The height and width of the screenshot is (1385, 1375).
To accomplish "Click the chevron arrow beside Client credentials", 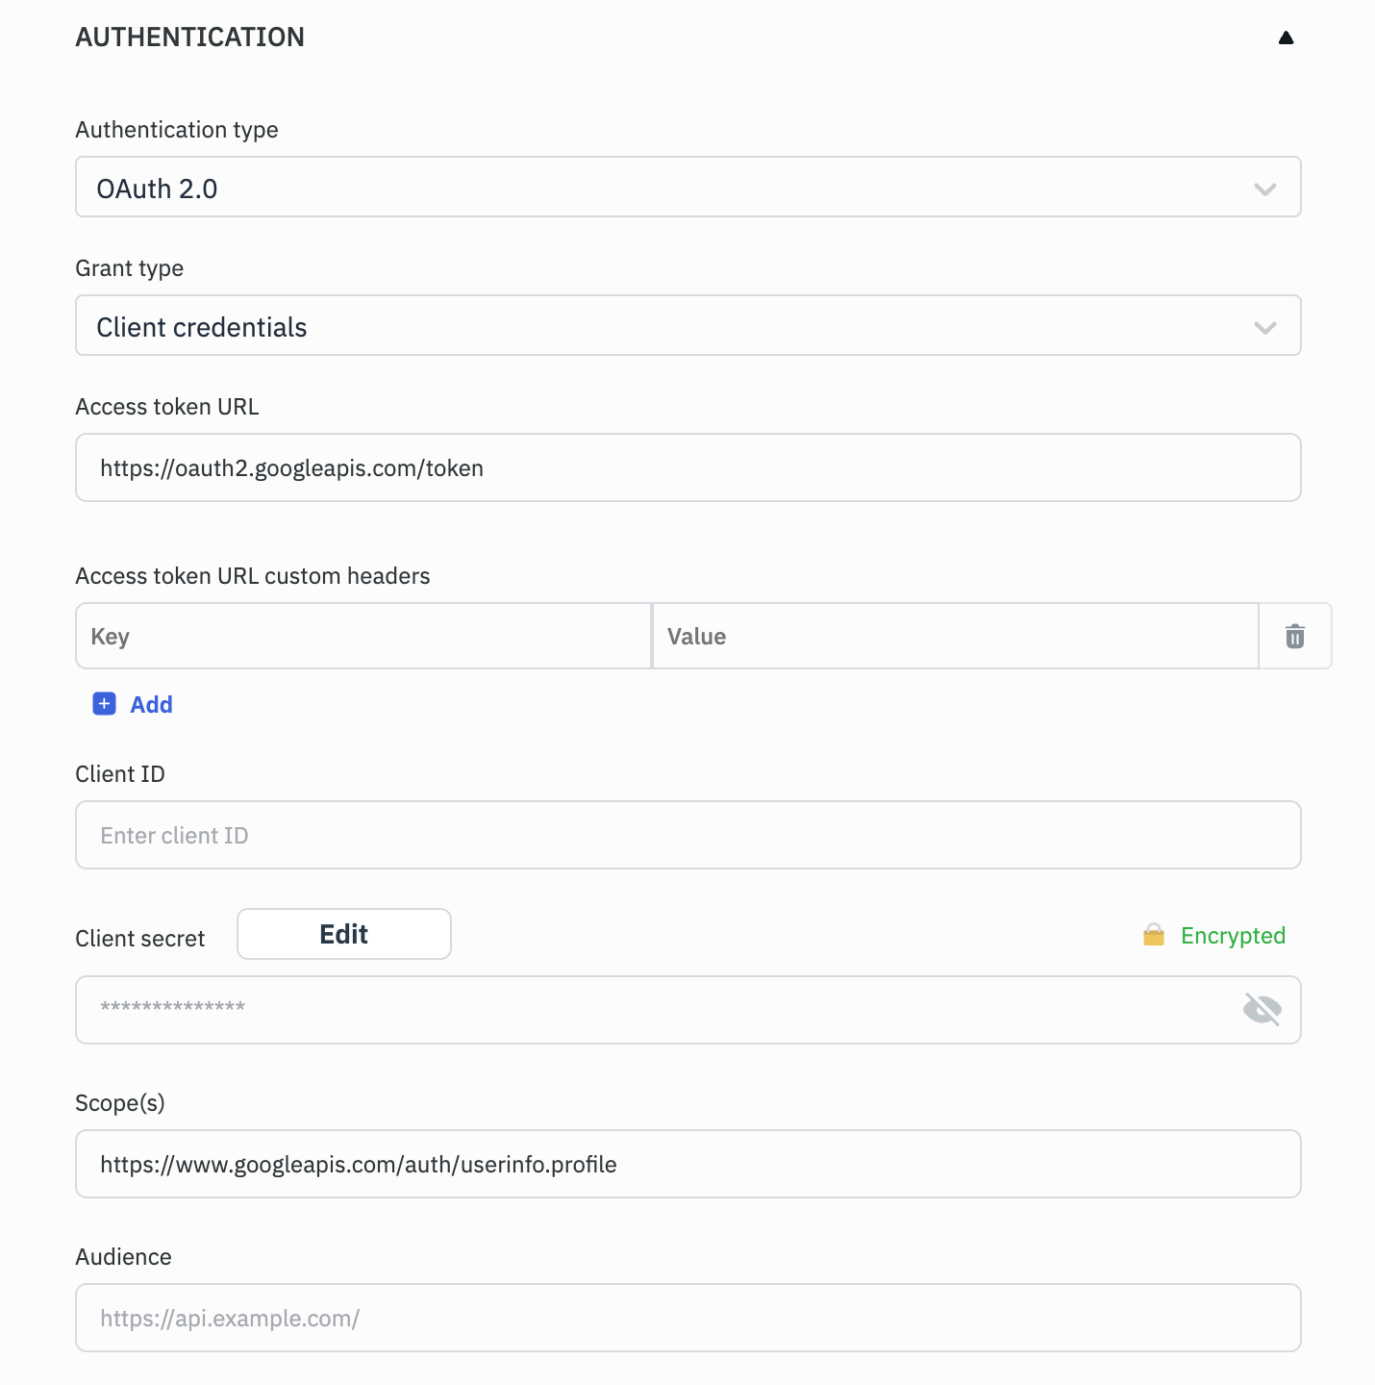I will click(1264, 328).
